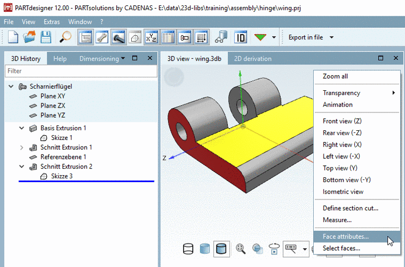Screen dimensions: 405x267
Task: Toggle the wrench window icon in toolbar
Action: (102, 37)
